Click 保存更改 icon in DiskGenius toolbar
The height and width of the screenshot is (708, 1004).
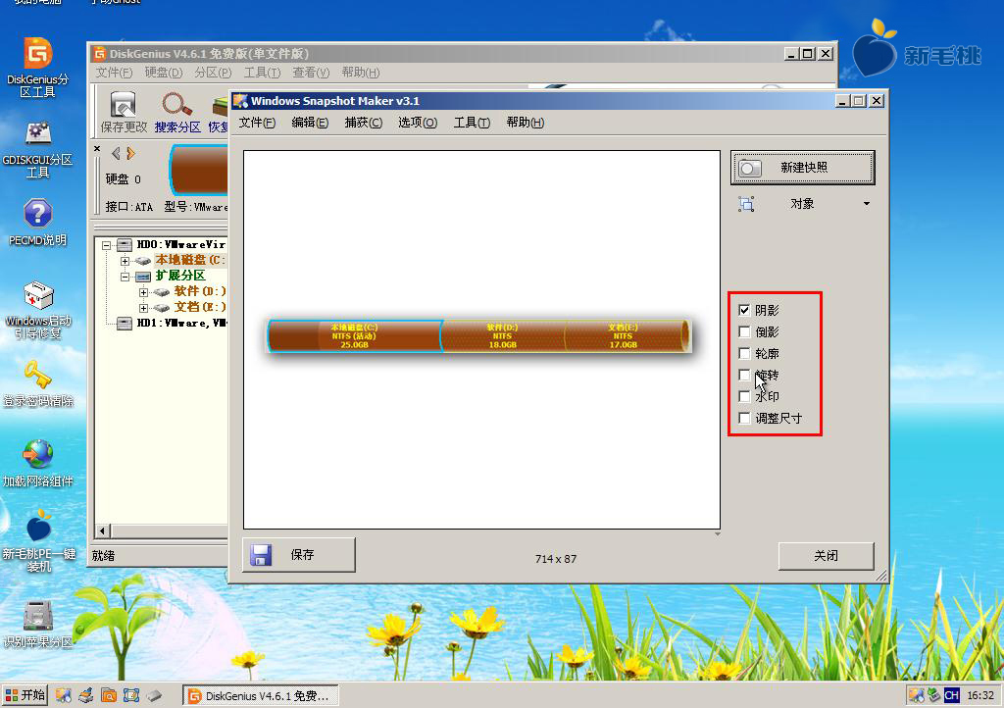[x=123, y=105]
